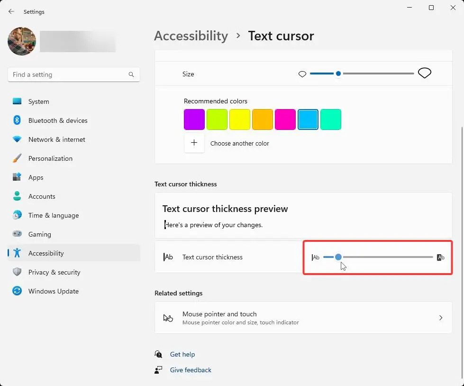Click the Give feedback person icon
The image size is (464, 386).
(158, 370)
